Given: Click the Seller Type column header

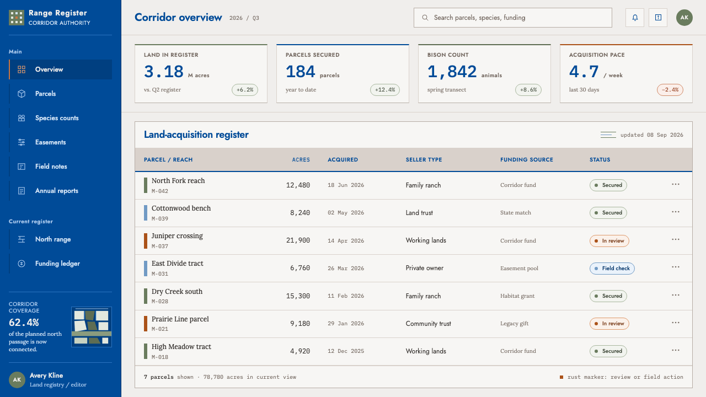Looking at the screenshot, I should [424, 160].
